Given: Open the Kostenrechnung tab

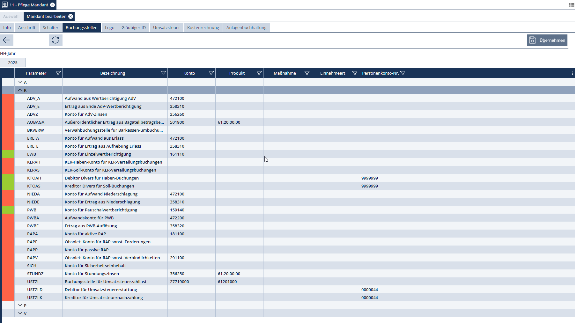Looking at the screenshot, I should coord(203,28).
